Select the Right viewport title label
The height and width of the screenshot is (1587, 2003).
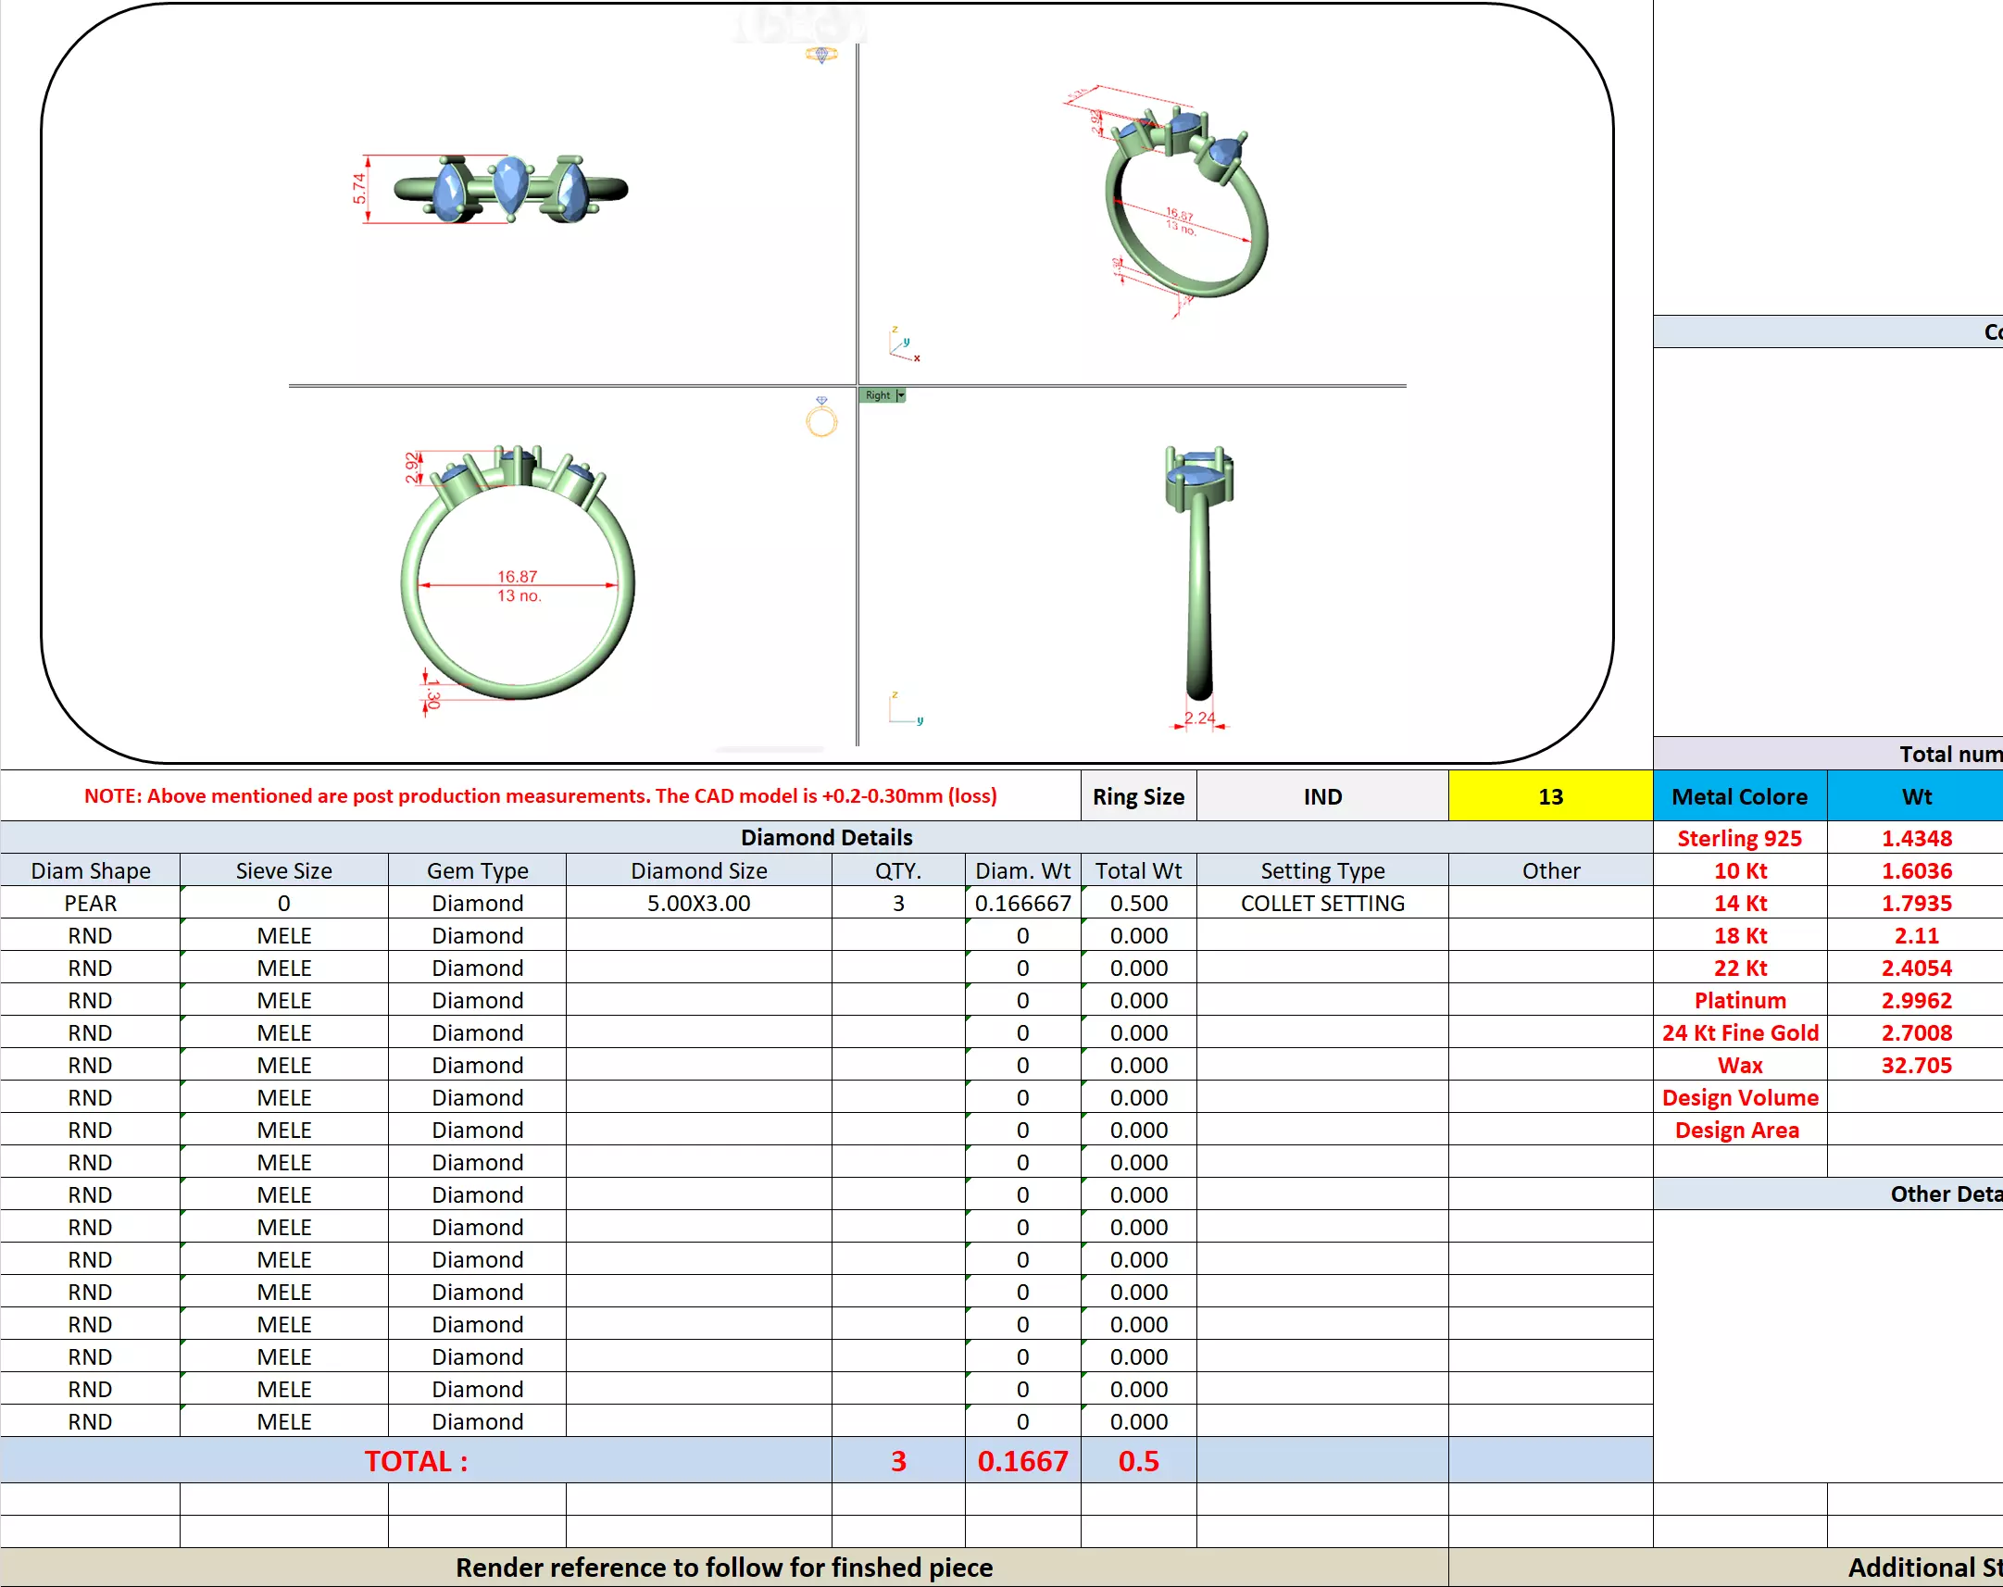click(877, 394)
